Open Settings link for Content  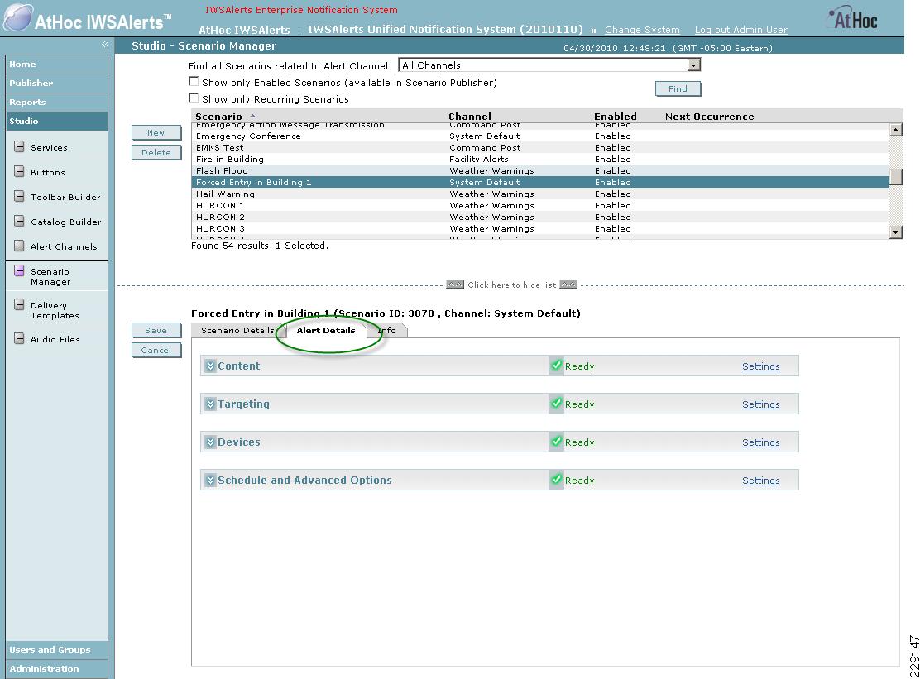coord(761,366)
